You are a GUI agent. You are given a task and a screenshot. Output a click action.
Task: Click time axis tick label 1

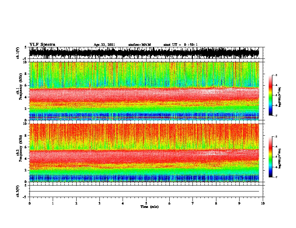pyautogui.click(x=53, y=203)
